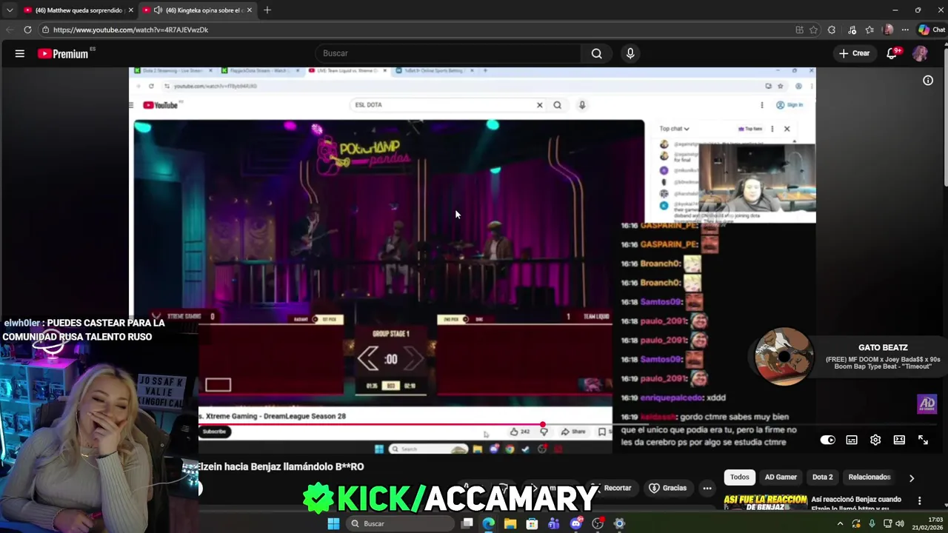
Task: Refresh the page in the browser
Action: tap(27, 30)
